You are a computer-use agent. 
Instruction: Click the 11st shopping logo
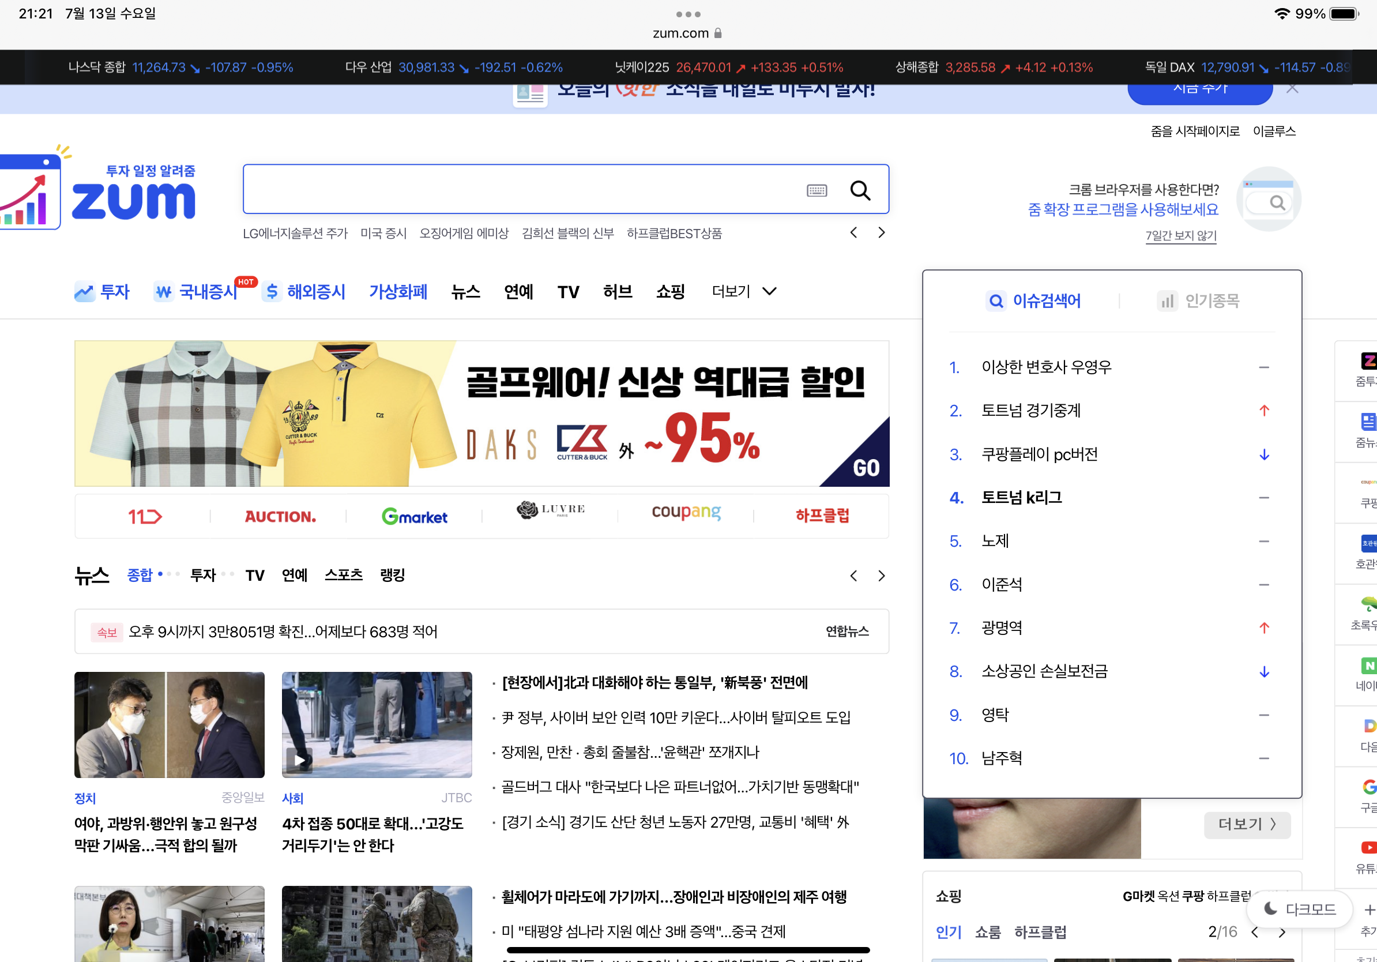[x=145, y=516]
